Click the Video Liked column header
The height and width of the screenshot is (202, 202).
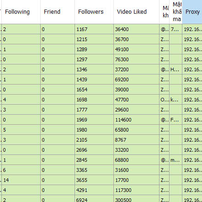136,12
